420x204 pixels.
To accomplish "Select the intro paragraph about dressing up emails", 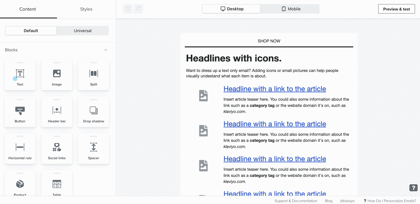I will pos(262,73).
